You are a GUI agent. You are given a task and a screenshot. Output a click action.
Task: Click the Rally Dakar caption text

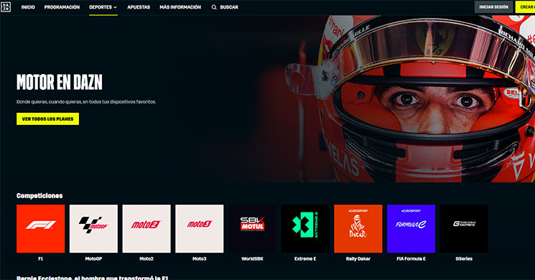358,259
